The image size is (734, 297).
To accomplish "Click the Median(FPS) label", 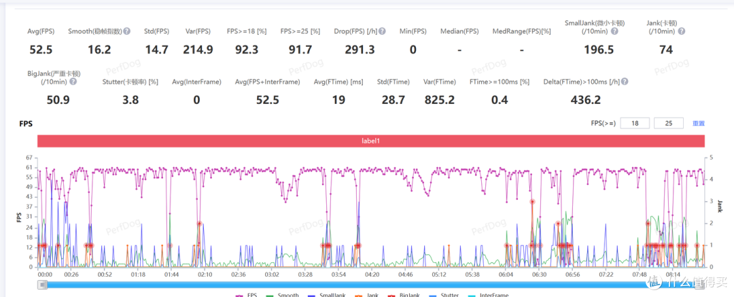I will [x=459, y=31].
